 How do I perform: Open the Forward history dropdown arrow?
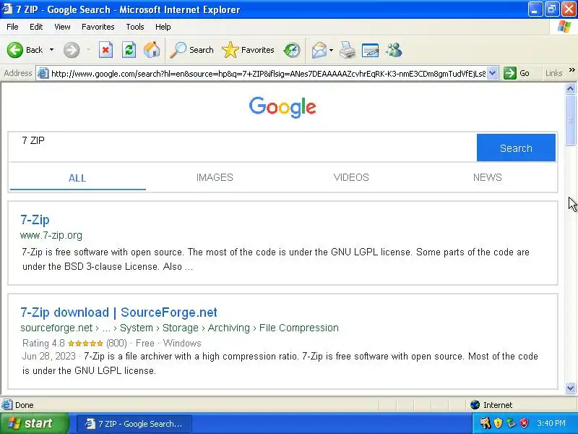[x=88, y=50]
